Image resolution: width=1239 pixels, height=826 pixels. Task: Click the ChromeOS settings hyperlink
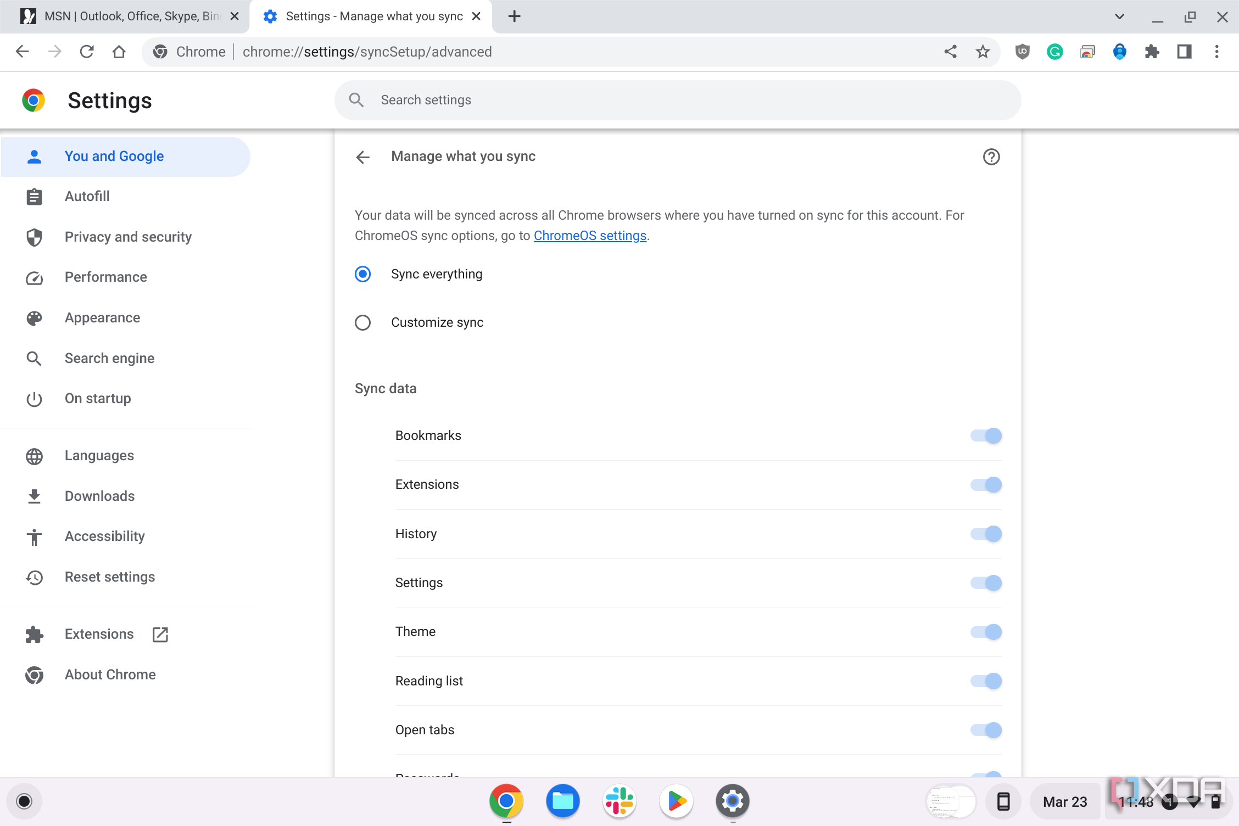(589, 235)
